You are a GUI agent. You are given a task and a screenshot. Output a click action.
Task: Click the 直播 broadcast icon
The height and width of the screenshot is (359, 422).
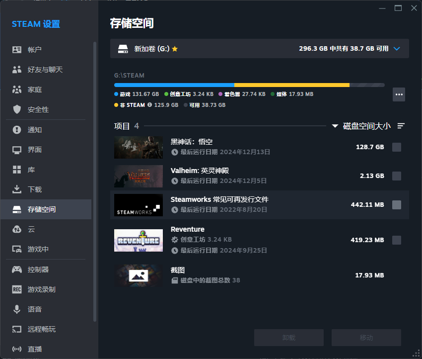coord(17,349)
